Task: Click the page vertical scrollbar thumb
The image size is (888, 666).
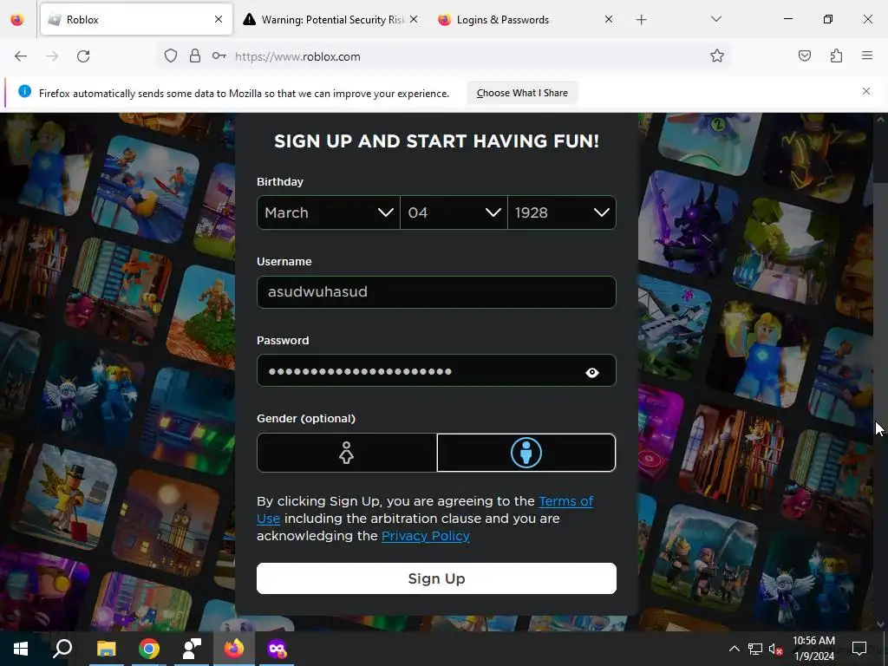Action: [x=880, y=154]
